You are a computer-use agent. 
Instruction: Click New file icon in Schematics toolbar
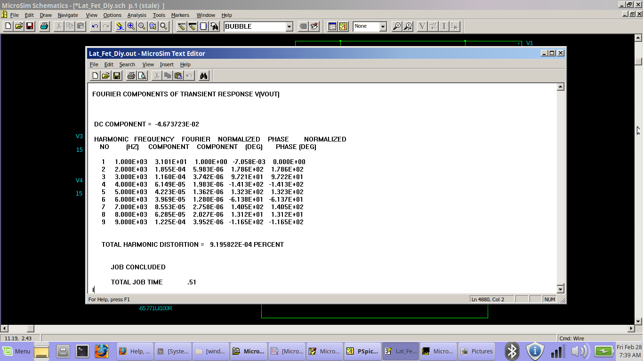pyautogui.click(x=8, y=26)
